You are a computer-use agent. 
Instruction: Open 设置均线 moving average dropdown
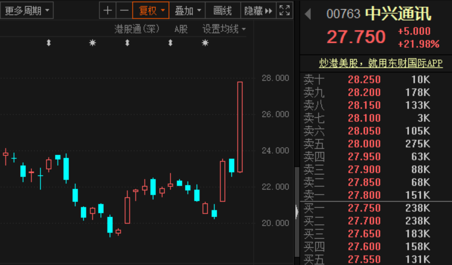[224, 29]
